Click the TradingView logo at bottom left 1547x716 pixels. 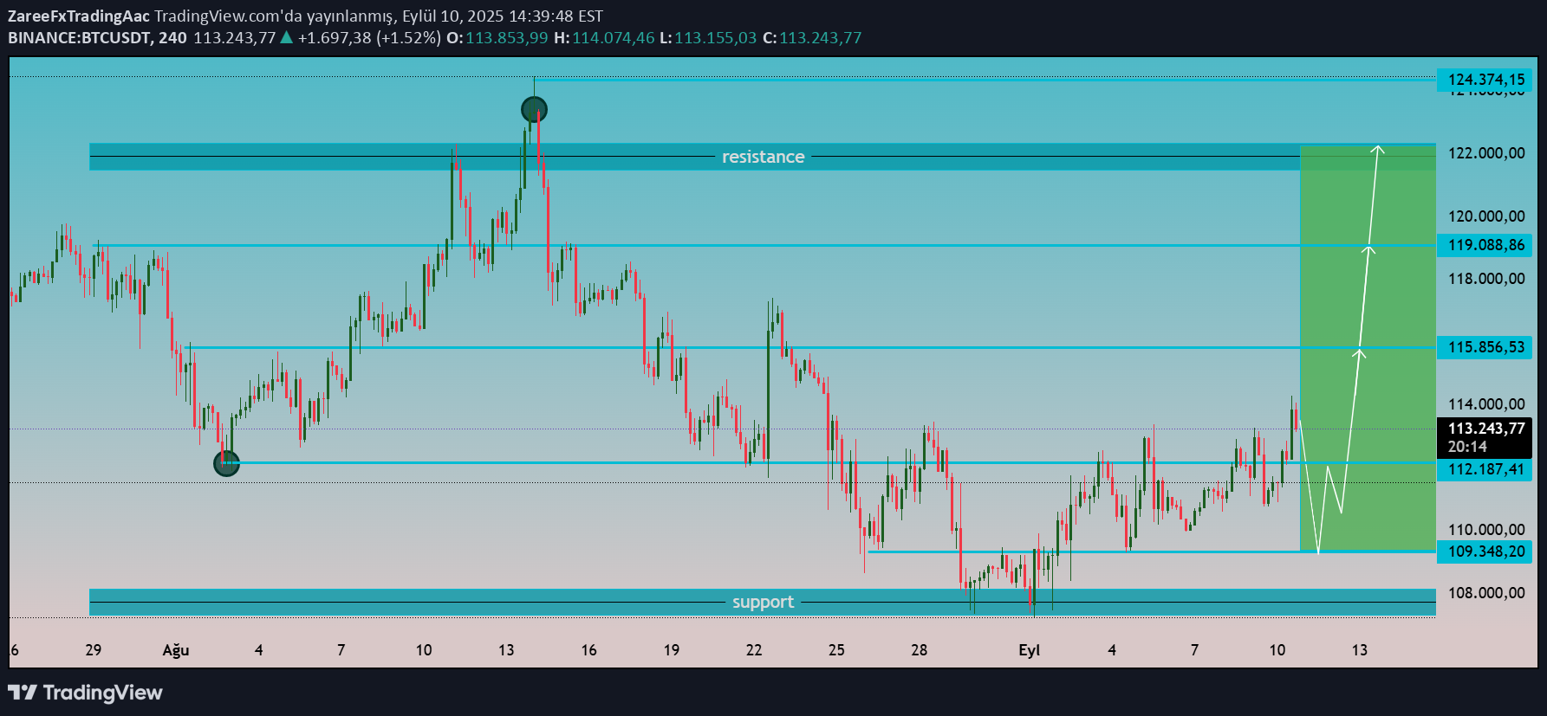click(x=85, y=693)
